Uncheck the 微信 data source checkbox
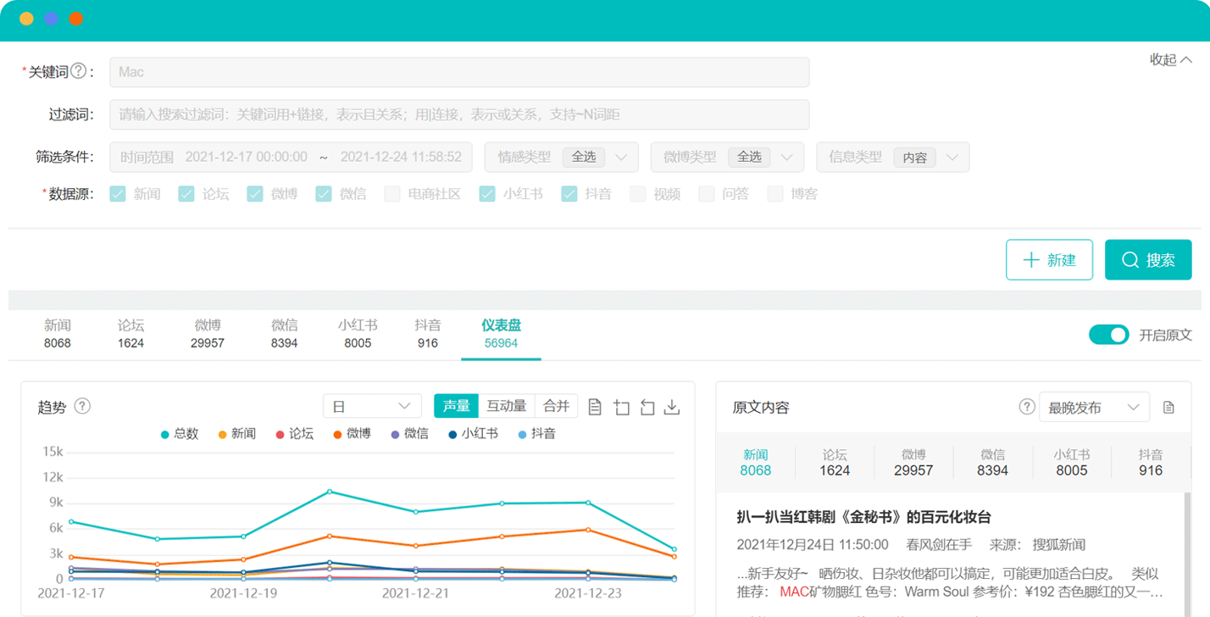The image size is (1210, 617). coord(324,194)
